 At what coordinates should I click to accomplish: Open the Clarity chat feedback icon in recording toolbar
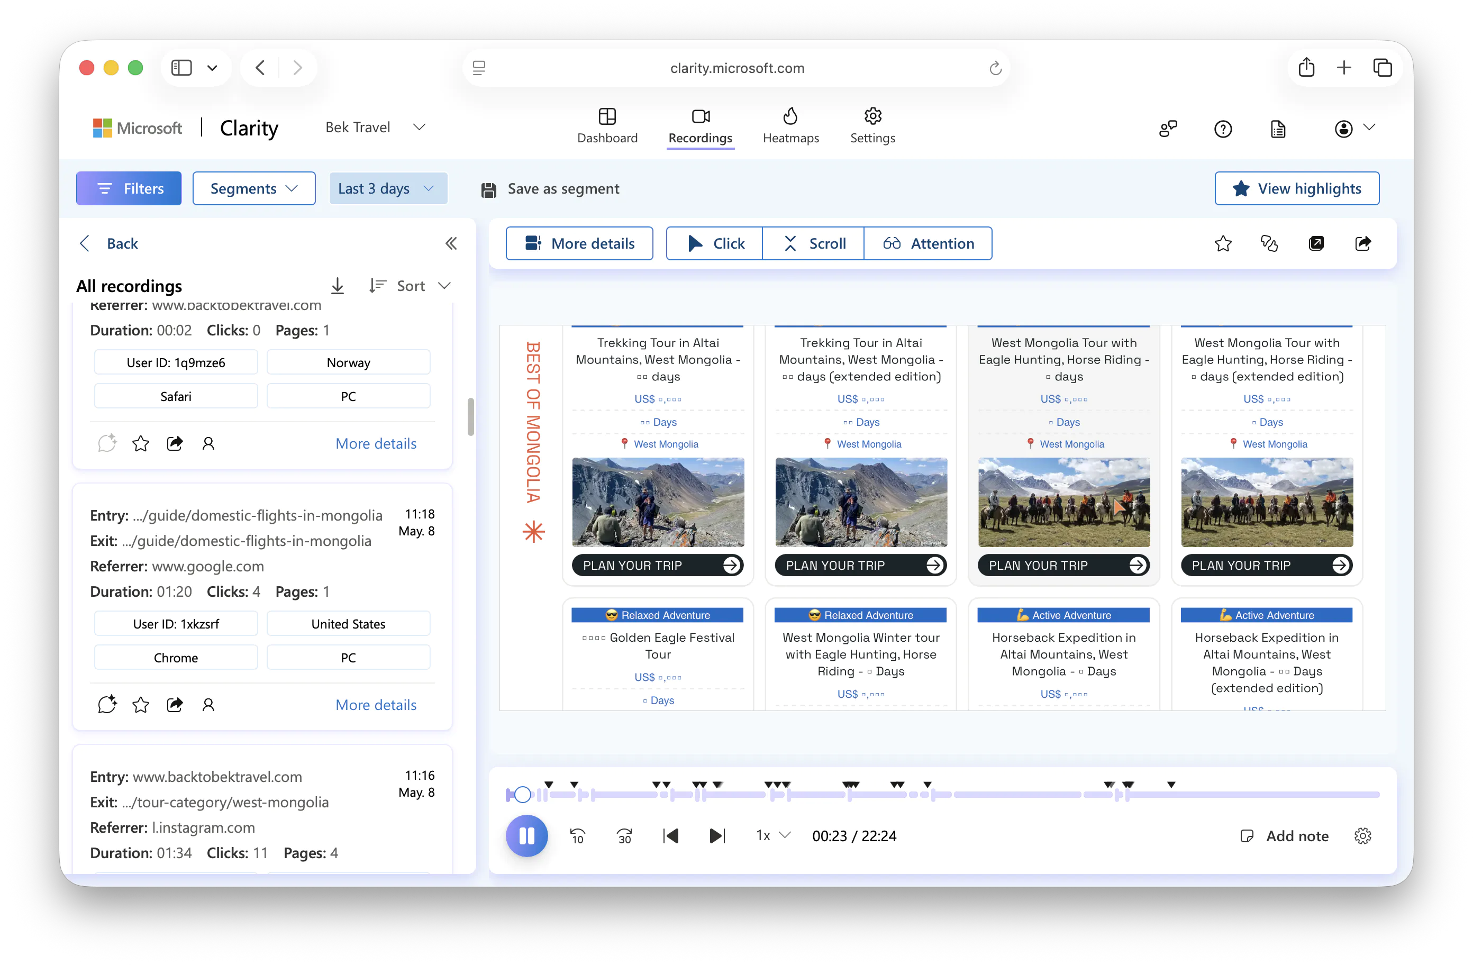[1269, 243]
